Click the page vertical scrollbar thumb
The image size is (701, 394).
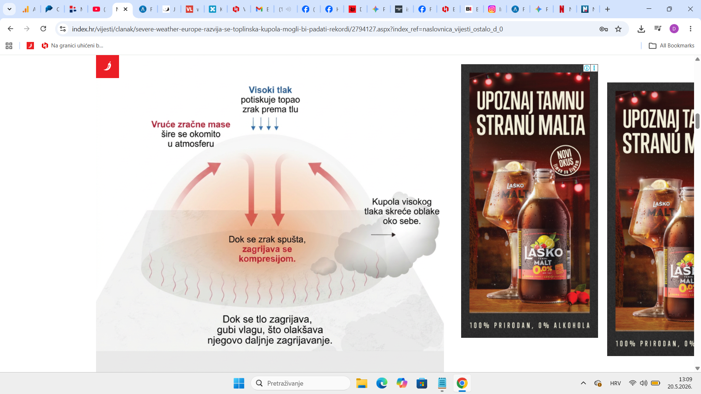(x=697, y=121)
